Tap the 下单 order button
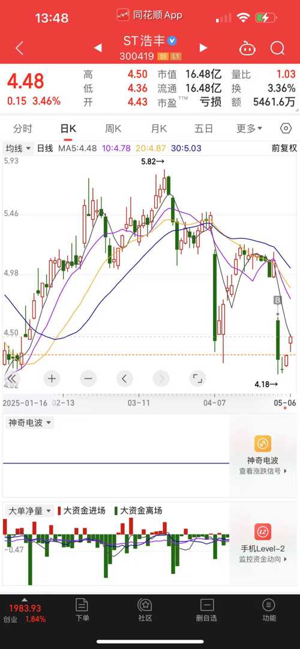300x649 pixels. point(82,610)
